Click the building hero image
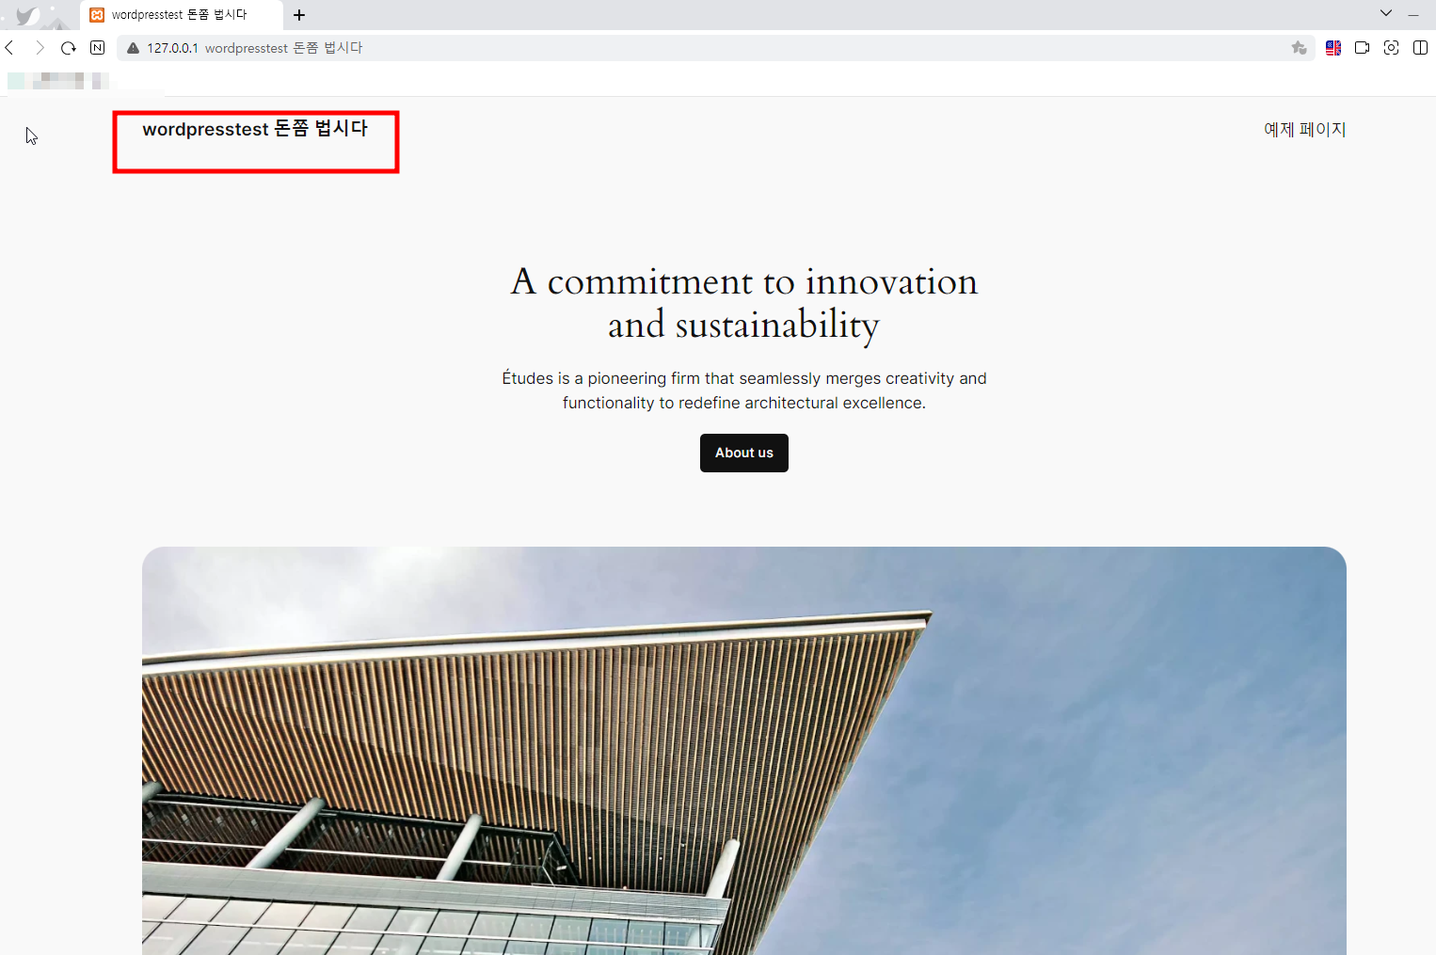Screen dimensions: 1436x955 744,751
